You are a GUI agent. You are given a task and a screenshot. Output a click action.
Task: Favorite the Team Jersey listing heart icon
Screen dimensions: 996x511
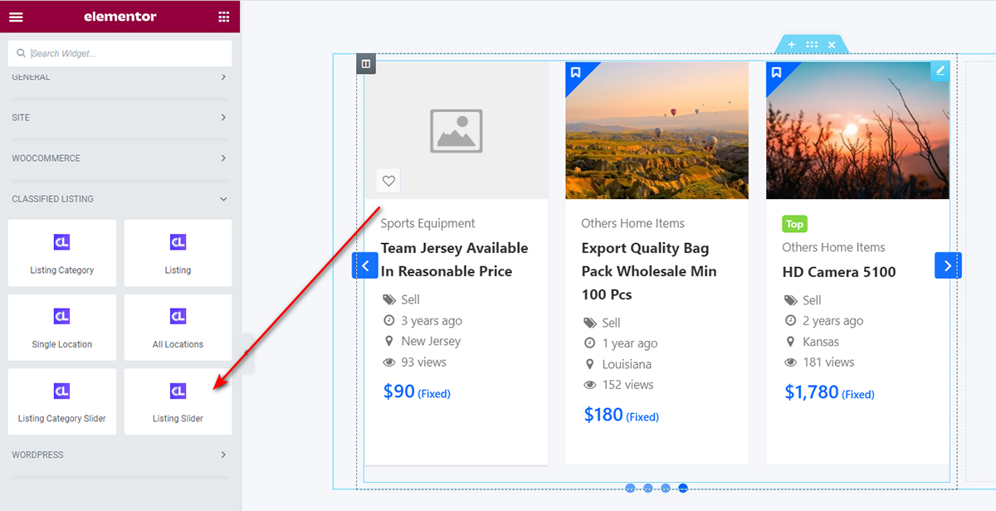(388, 181)
